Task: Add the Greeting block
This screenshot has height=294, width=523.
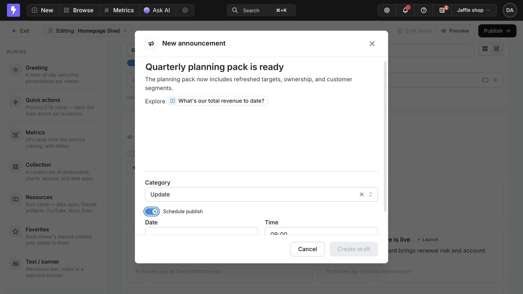Action: (x=54, y=74)
